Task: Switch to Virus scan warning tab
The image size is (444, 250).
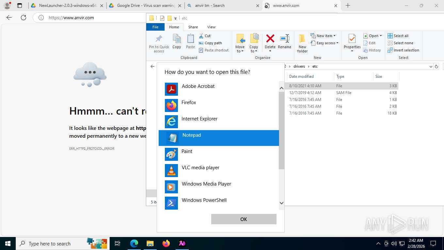Action: [x=145, y=6]
